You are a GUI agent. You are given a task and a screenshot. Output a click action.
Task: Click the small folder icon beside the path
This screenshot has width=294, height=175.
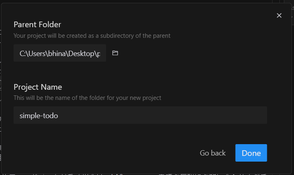click(115, 53)
